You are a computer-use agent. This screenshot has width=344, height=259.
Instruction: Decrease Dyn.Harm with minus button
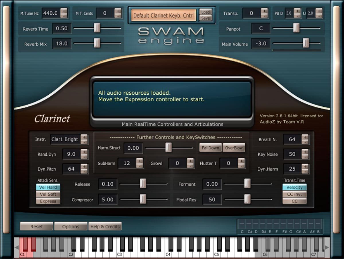(x=305, y=171)
